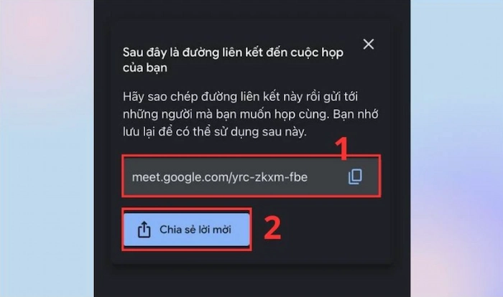Click the dark area above the dialog
The height and width of the screenshot is (297, 503).
[x=252, y=8]
